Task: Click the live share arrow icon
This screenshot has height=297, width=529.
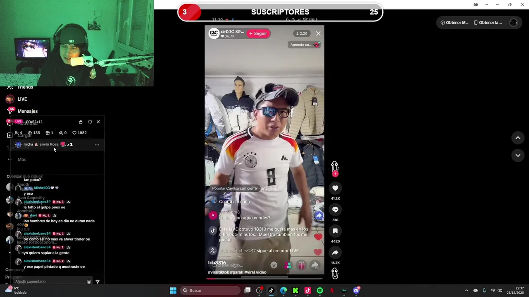Action: tap(315, 265)
